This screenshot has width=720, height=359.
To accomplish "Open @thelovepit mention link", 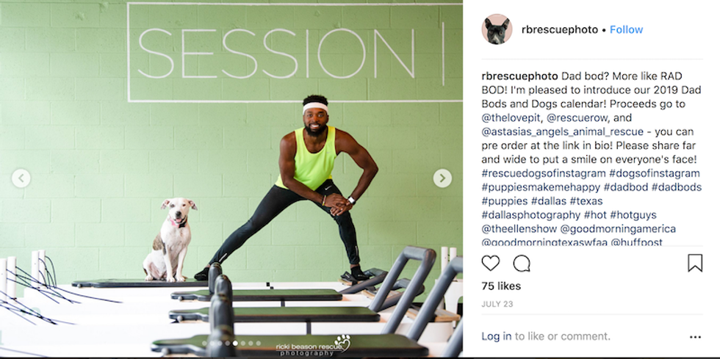I will [511, 117].
